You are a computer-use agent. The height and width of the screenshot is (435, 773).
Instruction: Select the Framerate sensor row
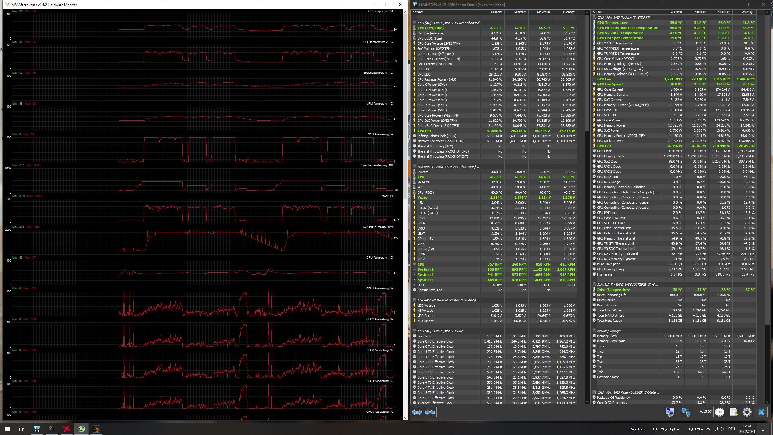point(674,274)
